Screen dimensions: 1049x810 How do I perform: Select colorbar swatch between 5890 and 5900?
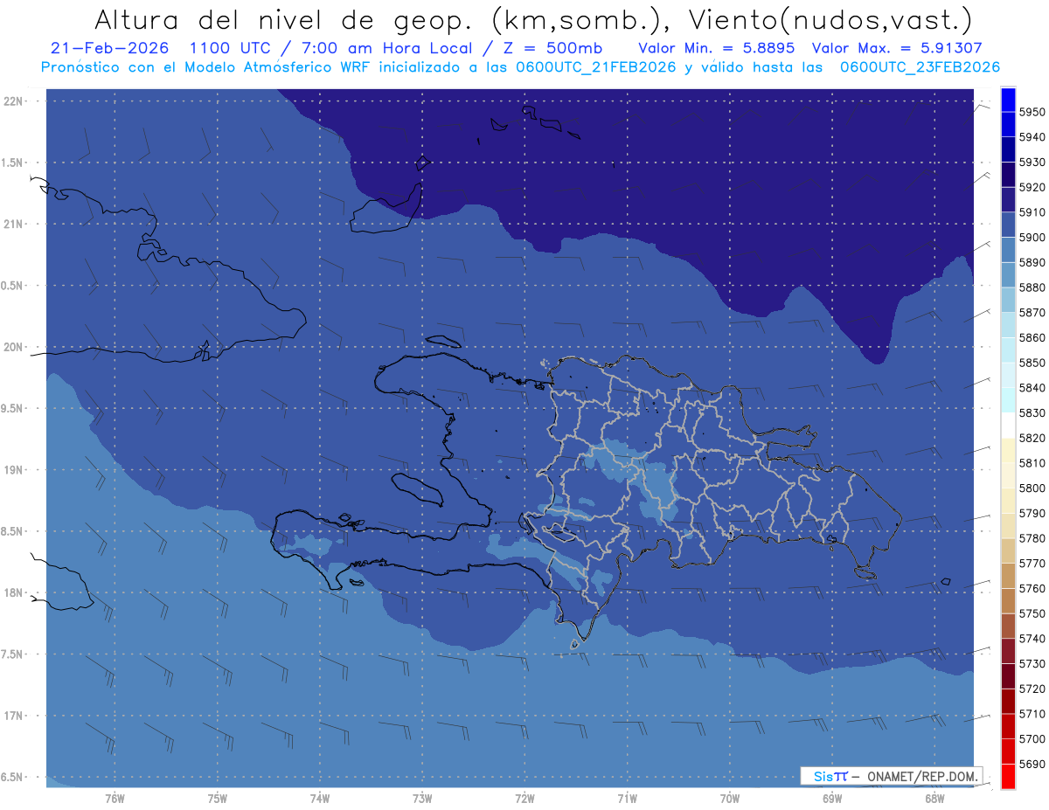(x=1007, y=250)
